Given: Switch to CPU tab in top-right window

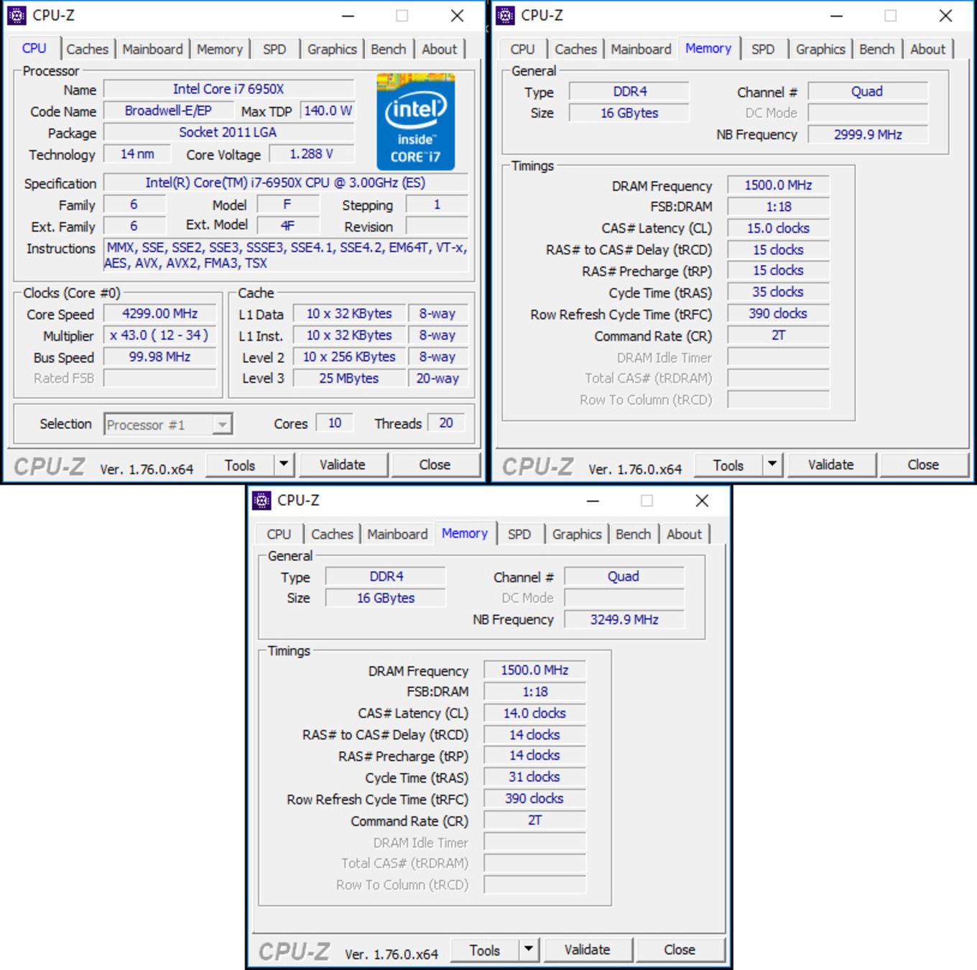Looking at the screenshot, I should point(522,49).
